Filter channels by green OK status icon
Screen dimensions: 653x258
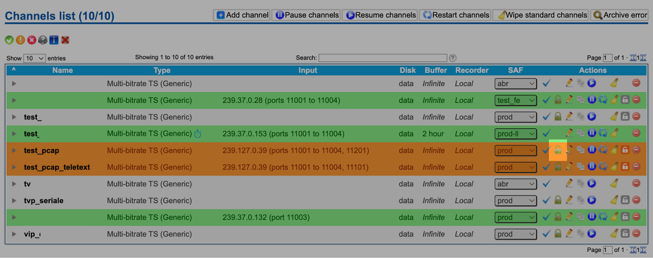[9, 40]
